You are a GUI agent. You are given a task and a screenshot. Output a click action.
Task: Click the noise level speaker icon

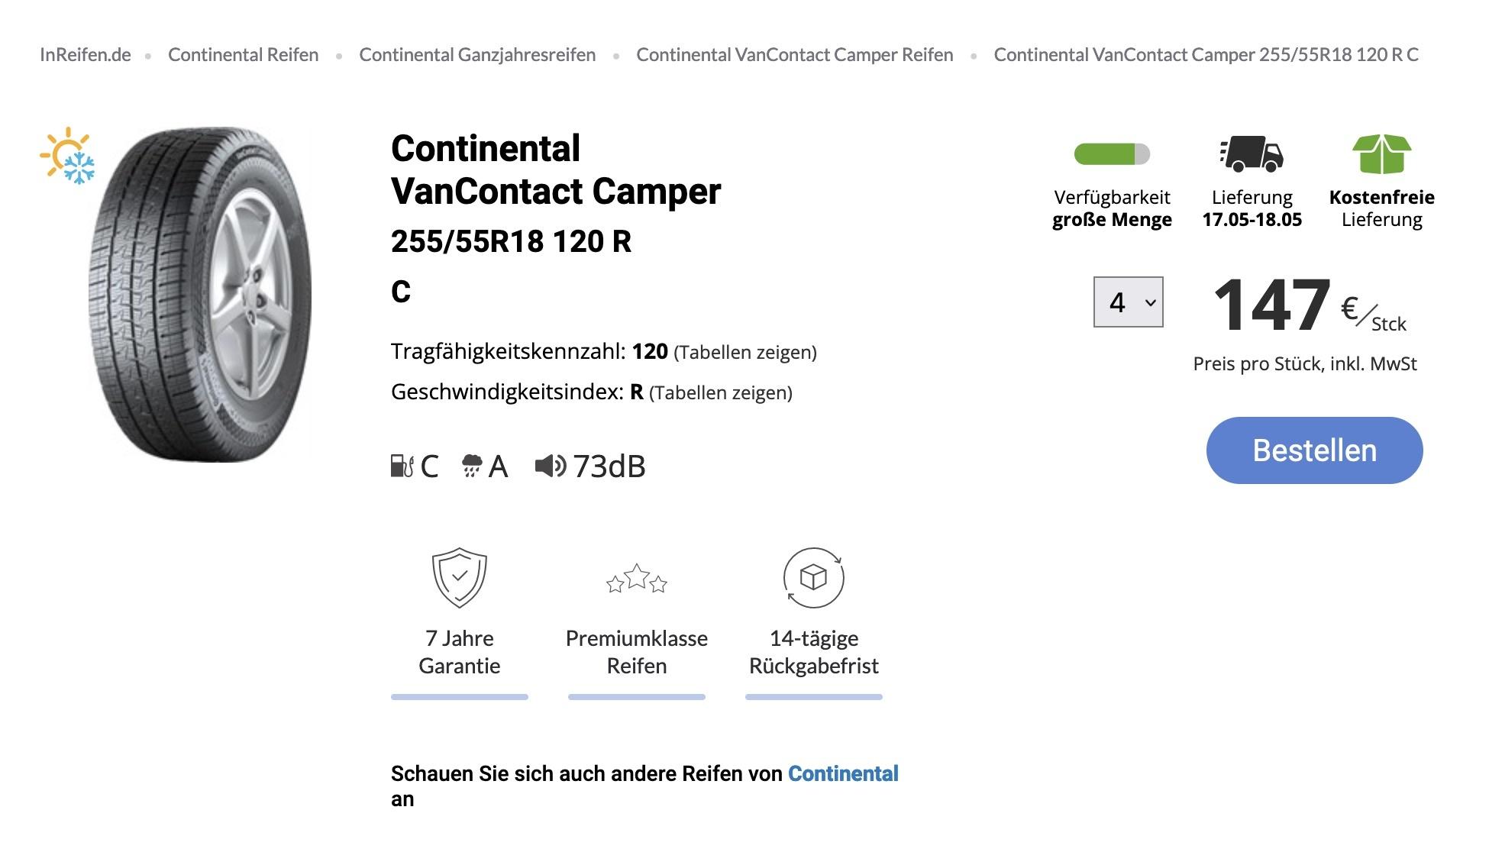tap(550, 466)
